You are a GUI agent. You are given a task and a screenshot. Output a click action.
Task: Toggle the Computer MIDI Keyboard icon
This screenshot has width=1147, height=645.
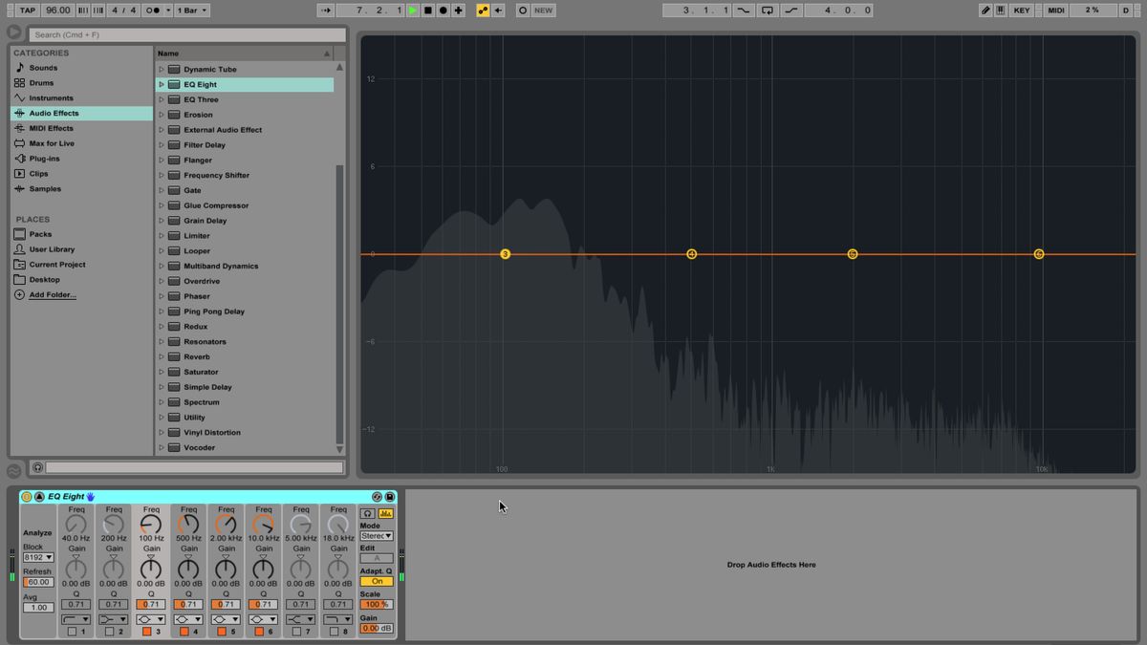tap(1001, 11)
